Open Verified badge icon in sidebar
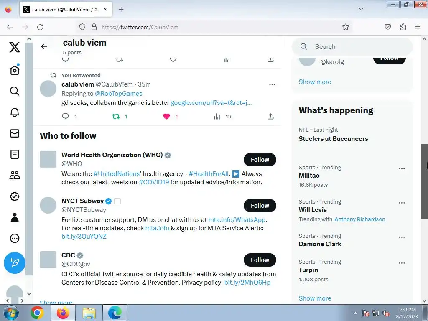This screenshot has width=428, height=321. point(15,196)
